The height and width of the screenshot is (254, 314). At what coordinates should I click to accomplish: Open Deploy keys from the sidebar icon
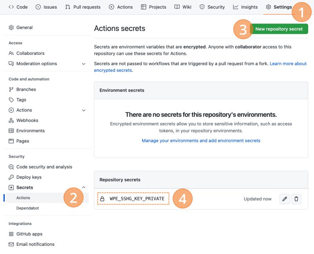11,177
